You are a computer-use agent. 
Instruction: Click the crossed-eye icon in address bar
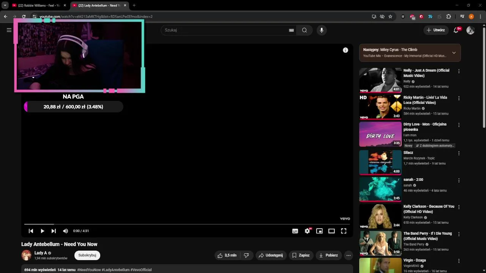click(382, 16)
